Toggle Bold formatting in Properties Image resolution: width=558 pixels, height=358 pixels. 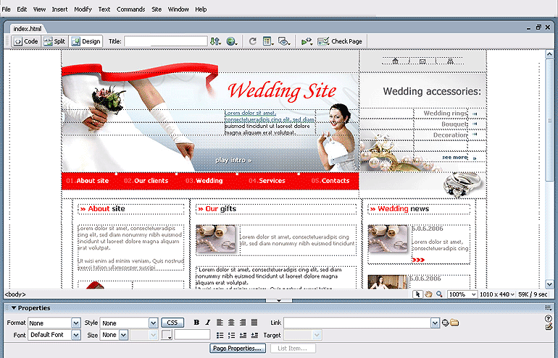coord(196,323)
